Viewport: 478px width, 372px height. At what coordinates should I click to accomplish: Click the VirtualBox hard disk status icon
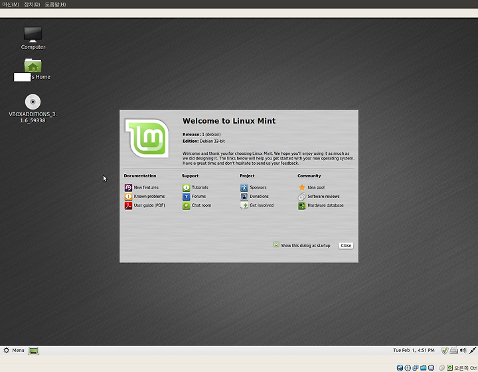(400, 368)
